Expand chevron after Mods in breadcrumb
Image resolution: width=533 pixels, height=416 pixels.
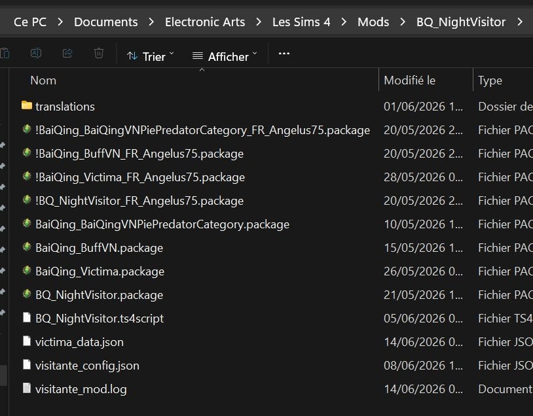pyautogui.click(x=403, y=22)
